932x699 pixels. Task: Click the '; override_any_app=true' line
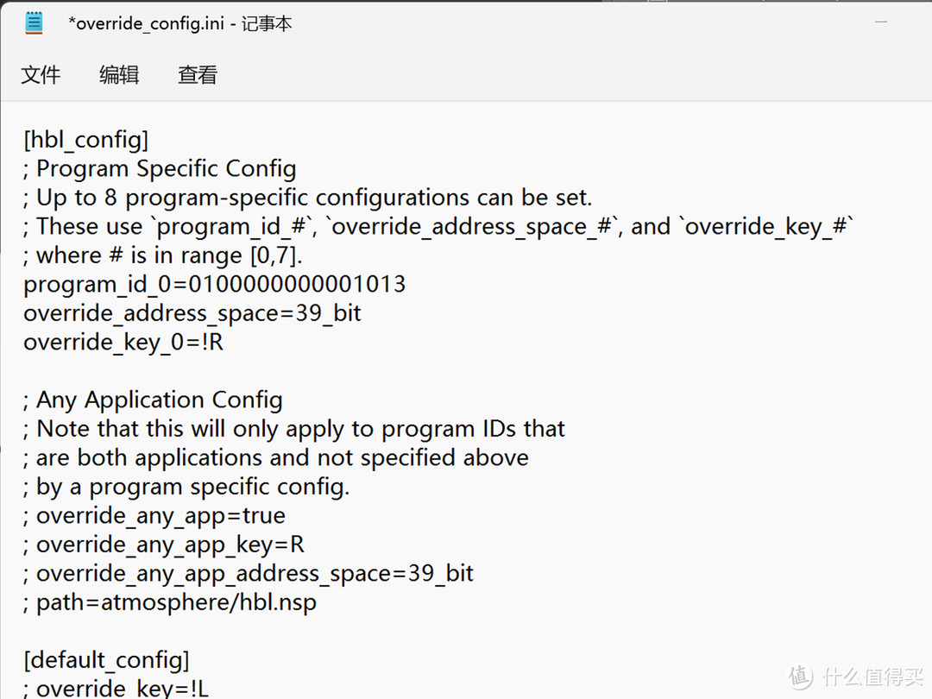point(154,516)
